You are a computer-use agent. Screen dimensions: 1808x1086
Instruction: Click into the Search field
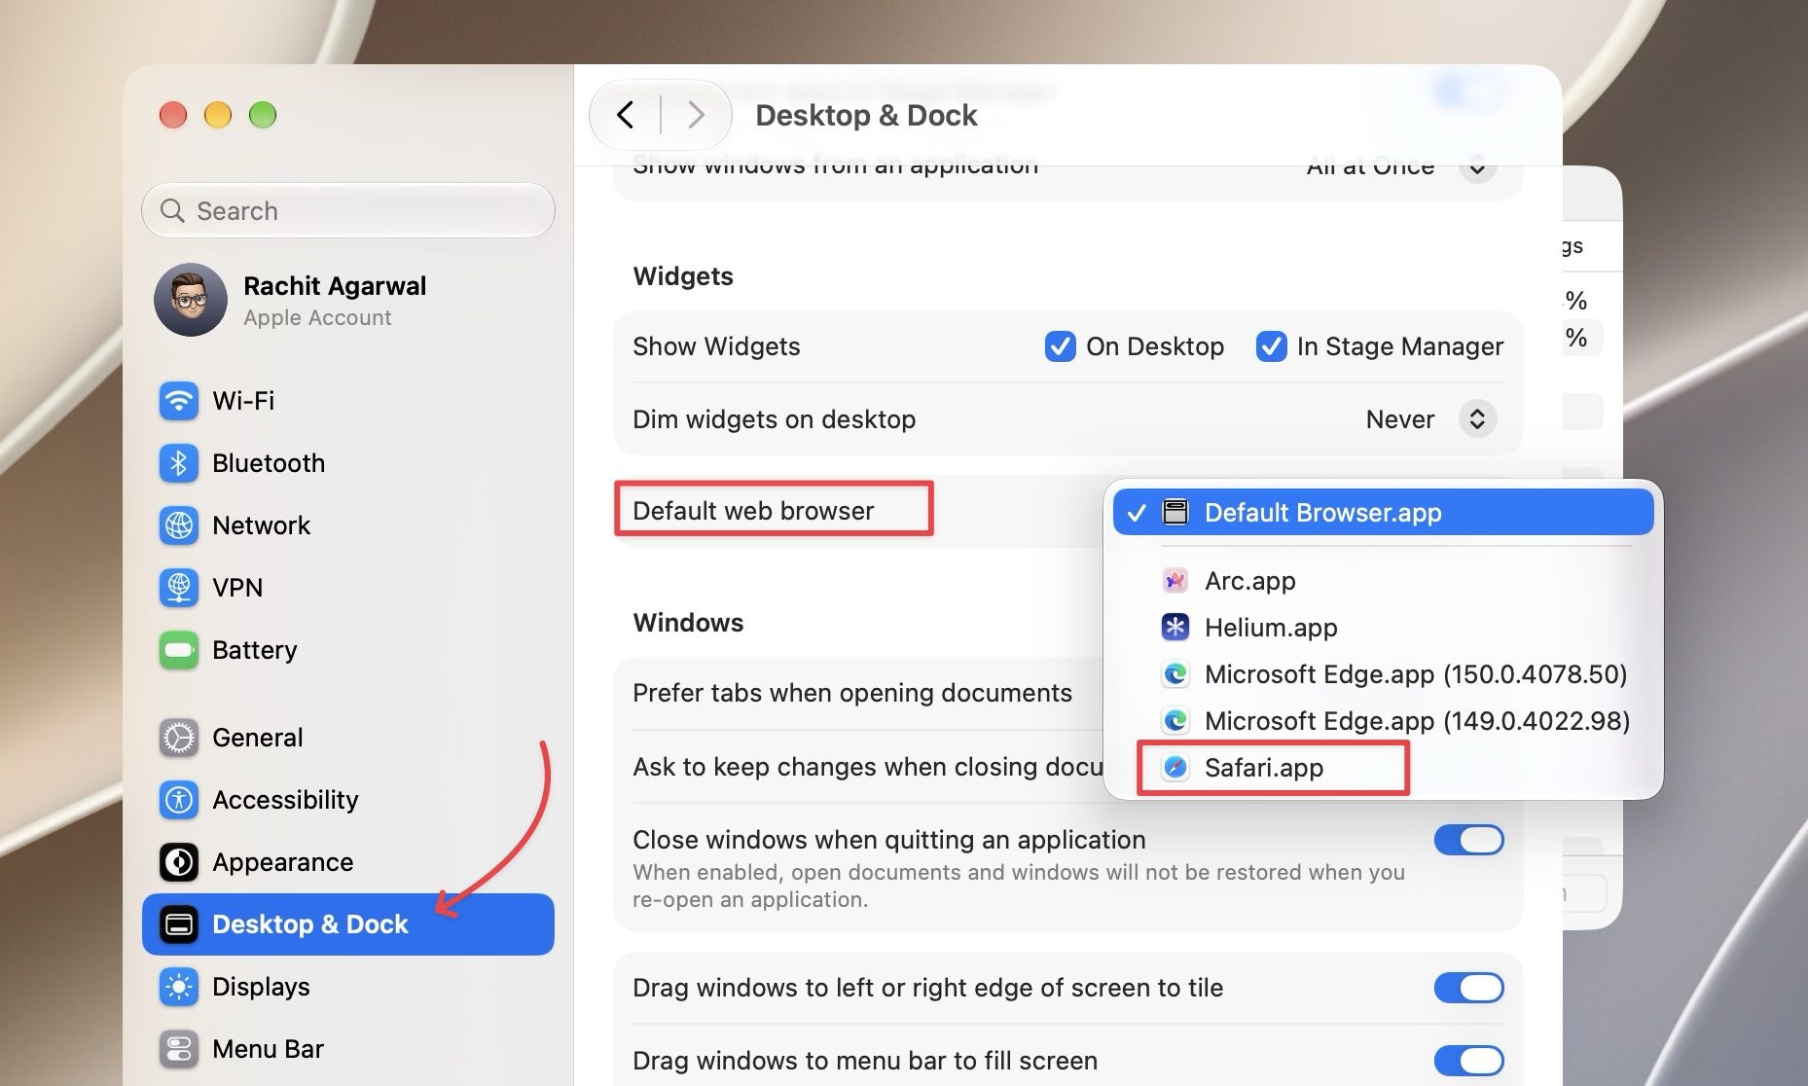tap(348, 210)
